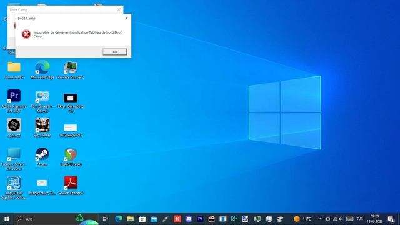Select the Adobe Premiere Pro 2022 desktop shortcut
Screen dimensions: 400x225
point(14,101)
